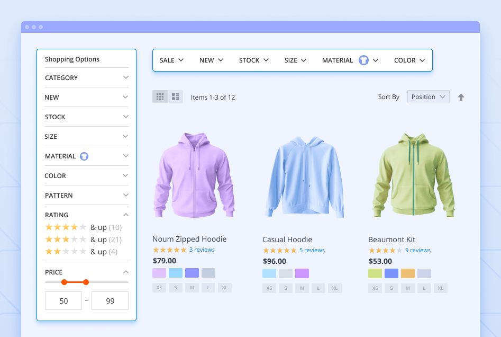Image resolution: width=501 pixels, height=337 pixels.
Task: Switch to grid view layout
Action: (x=160, y=97)
